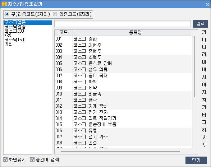211x167 pixels.
Task: Click the horizontal scrollbar below the list
Action: [x=120, y=151]
